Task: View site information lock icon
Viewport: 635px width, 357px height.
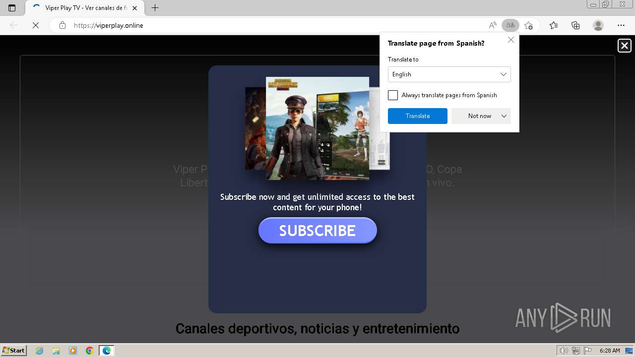Action: 63,25
